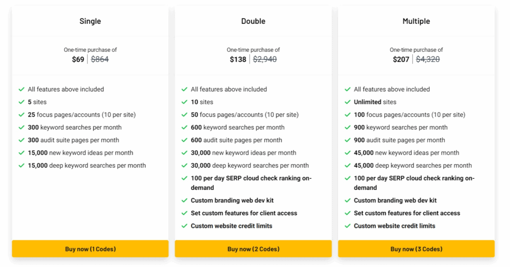Click checkmark beside '5 sites'
The height and width of the screenshot is (267, 510).
tap(21, 102)
